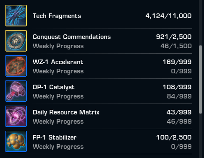Select the Conquest Commendations name text

click(x=72, y=37)
